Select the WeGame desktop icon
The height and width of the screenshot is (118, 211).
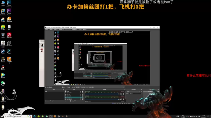[3, 60]
